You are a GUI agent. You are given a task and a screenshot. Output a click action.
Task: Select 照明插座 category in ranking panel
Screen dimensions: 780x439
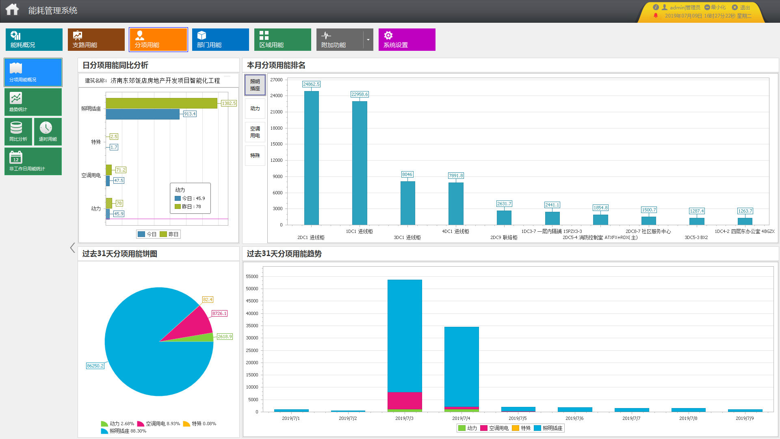coord(255,85)
